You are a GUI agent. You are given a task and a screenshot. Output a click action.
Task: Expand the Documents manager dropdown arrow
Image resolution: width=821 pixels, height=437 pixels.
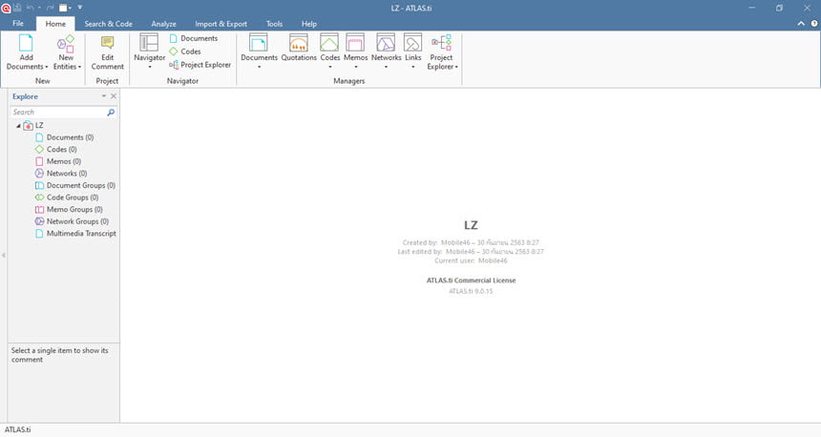point(259,67)
